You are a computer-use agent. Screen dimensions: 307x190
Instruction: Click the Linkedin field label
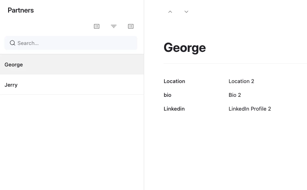(174, 109)
